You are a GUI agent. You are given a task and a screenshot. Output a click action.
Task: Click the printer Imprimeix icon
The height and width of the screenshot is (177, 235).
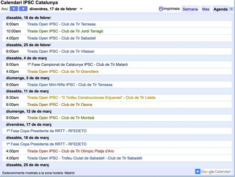(x=161, y=9)
